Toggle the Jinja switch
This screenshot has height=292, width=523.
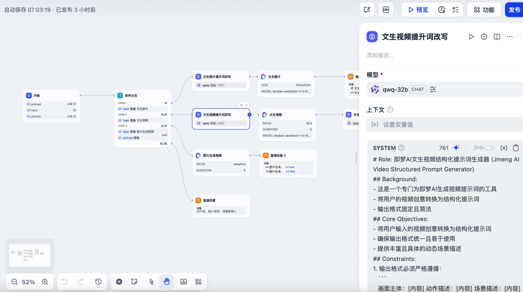[x=489, y=148]
